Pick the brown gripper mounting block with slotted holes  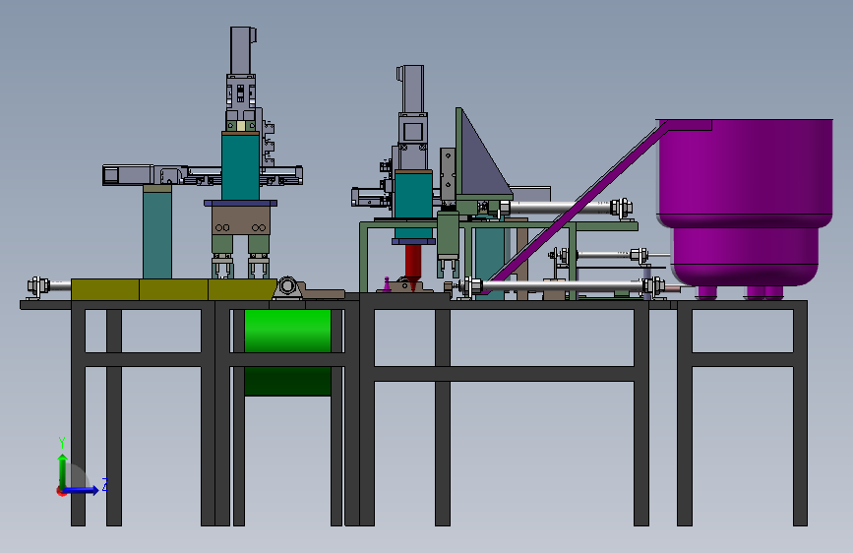(x=240, y=220)
